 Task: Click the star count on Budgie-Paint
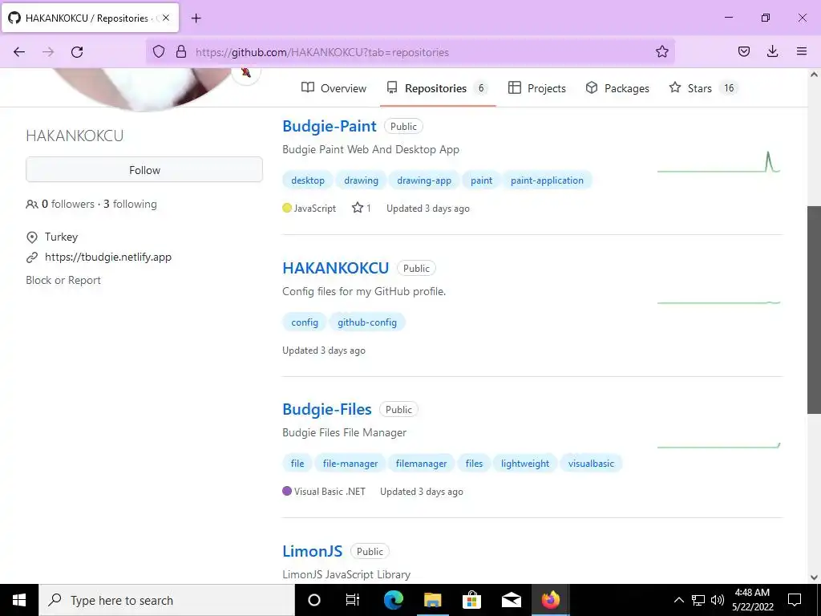(x=362, y=208)
